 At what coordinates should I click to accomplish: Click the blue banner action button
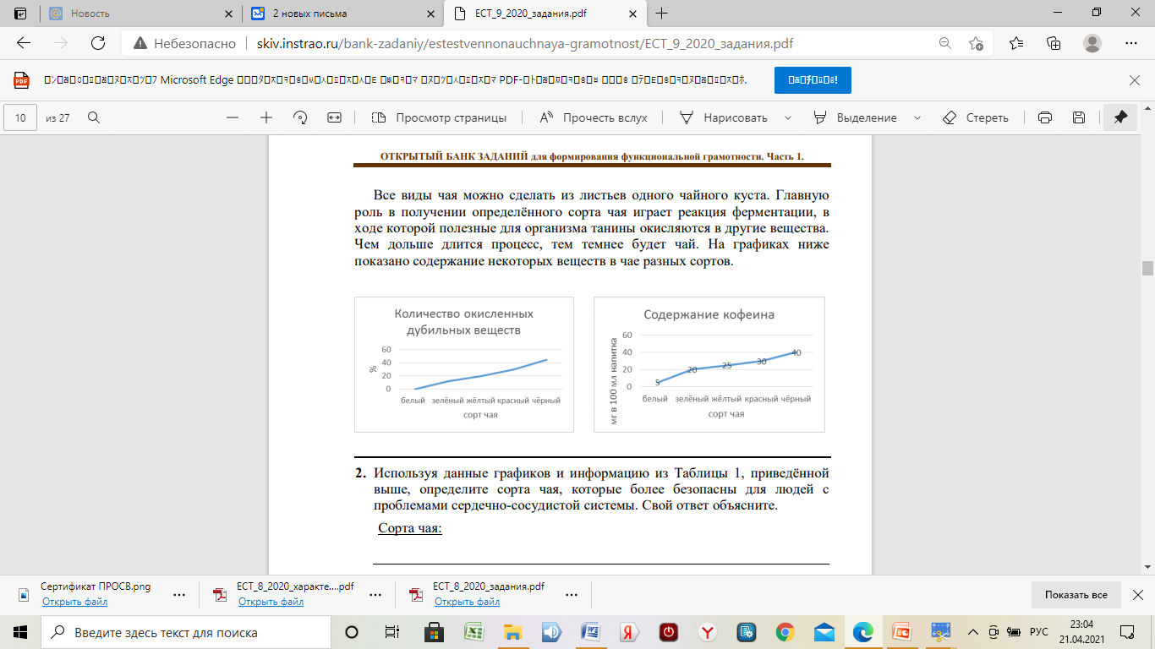click(x=813, y=80)
